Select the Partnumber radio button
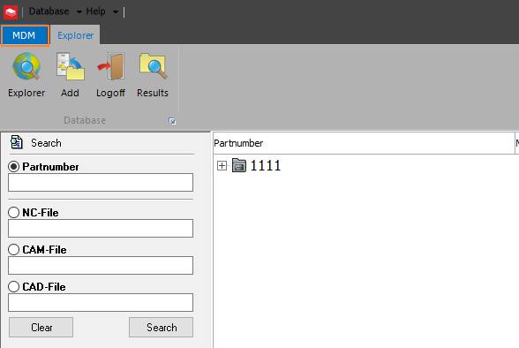The height and width of the screenshot is (348, 519). [x=13, y=167]
